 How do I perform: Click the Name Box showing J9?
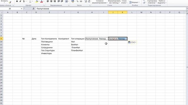(10, 9)
